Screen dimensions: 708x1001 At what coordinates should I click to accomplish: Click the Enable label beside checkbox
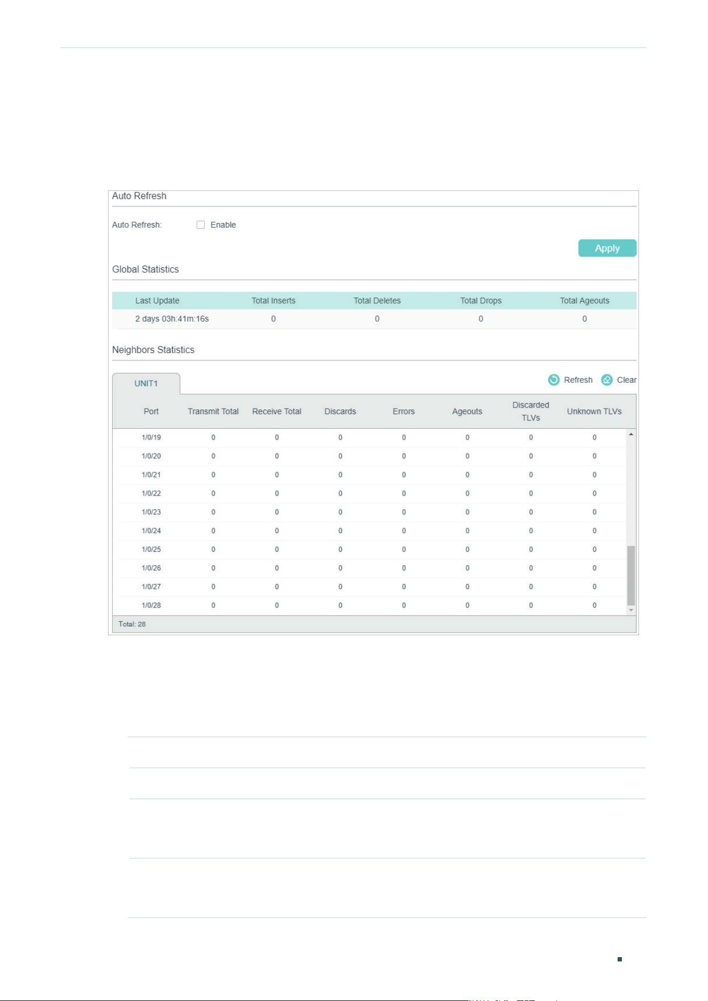[223, 225]
